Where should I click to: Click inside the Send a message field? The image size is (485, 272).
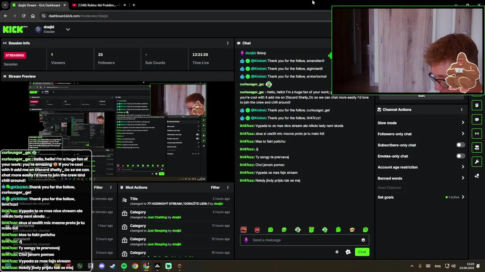point(304,240)
